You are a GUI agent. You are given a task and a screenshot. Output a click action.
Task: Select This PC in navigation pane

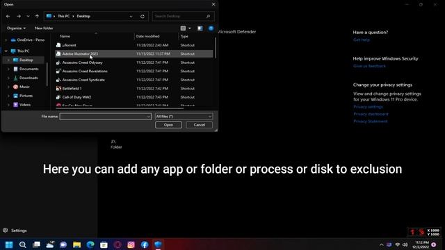point(23,51)
